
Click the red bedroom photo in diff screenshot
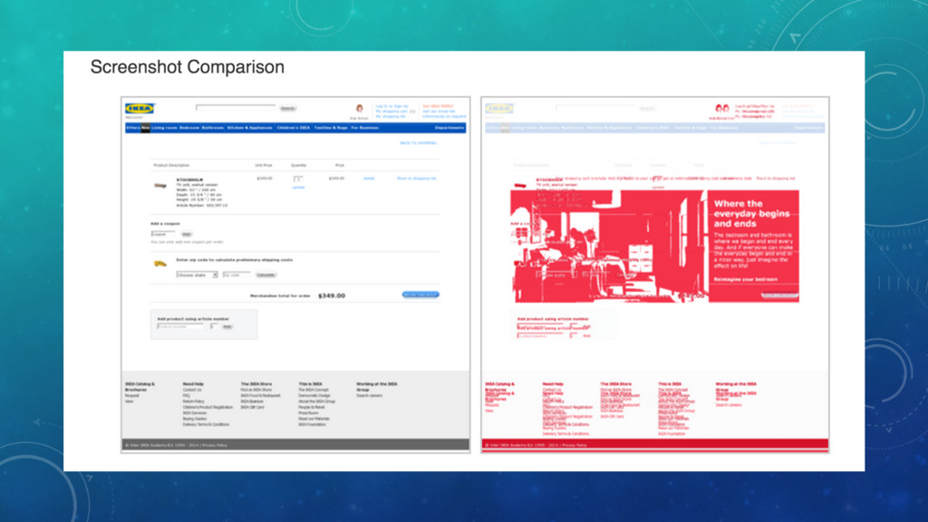click(x=608, y=246)
